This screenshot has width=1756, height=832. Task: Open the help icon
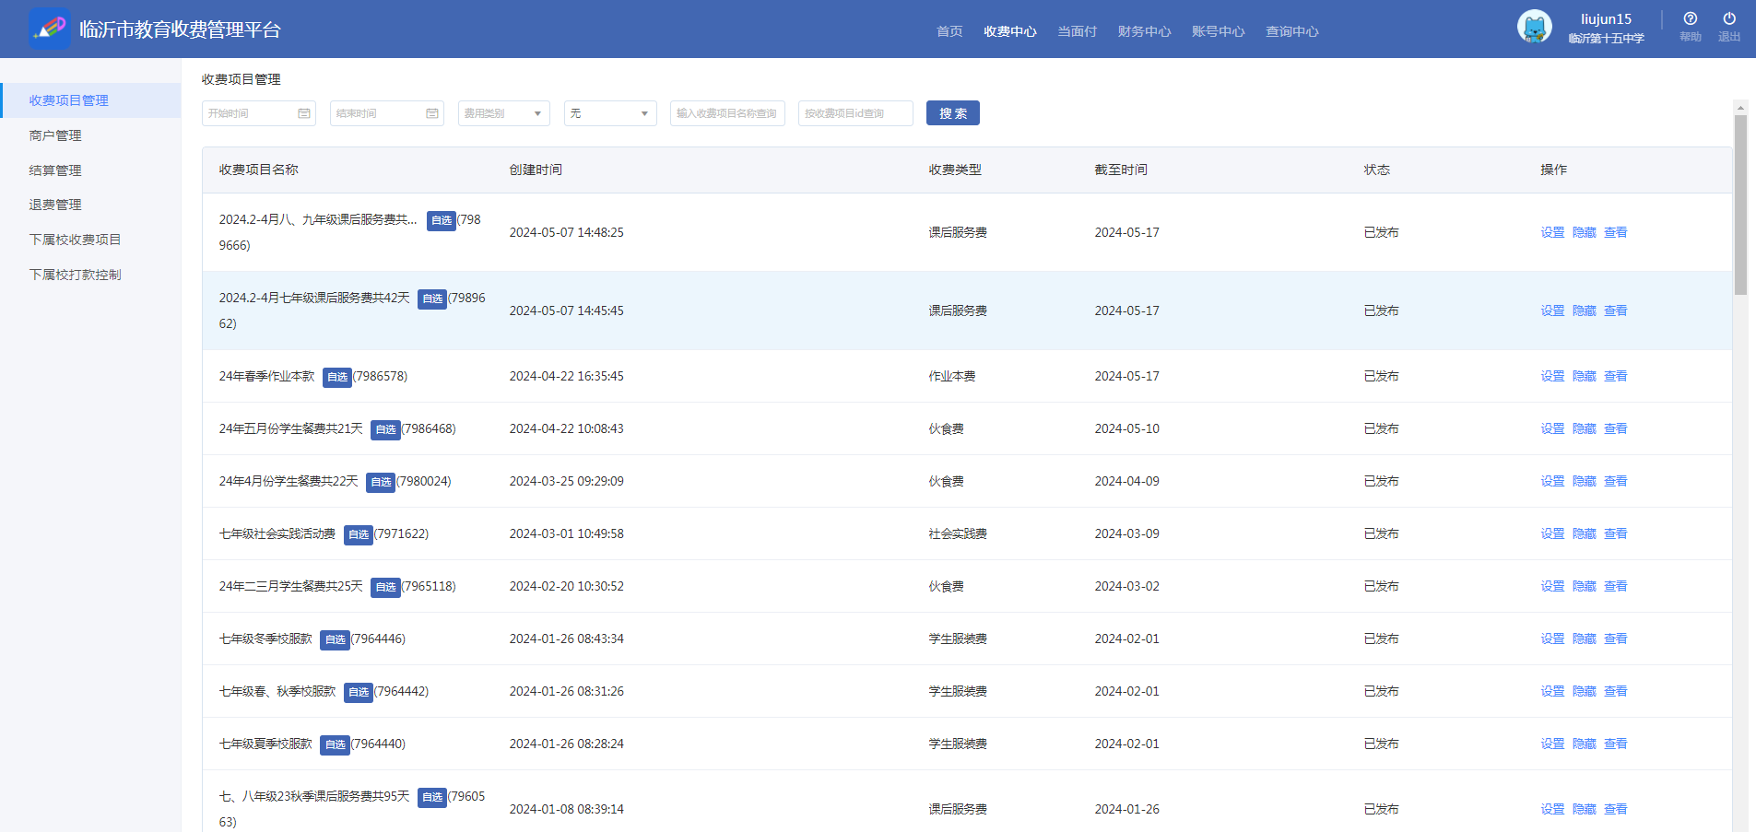point(1690,18)
